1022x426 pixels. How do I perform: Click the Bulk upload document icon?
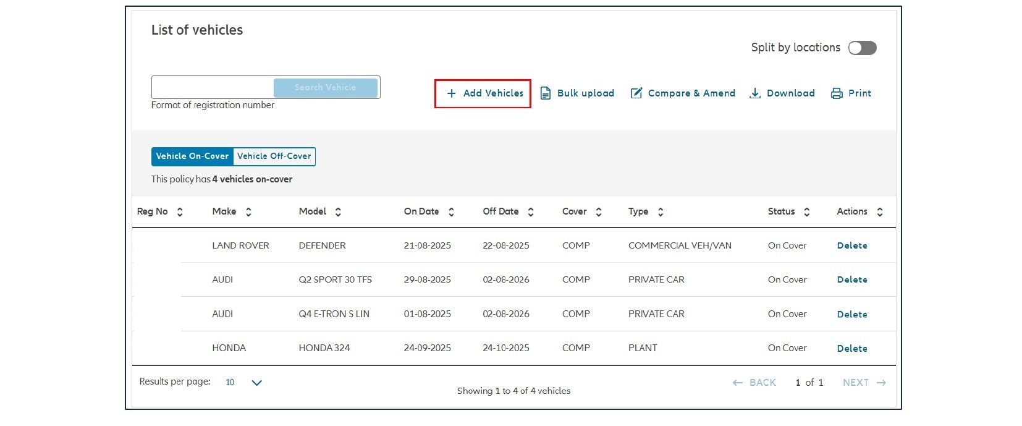pos(546,93)
